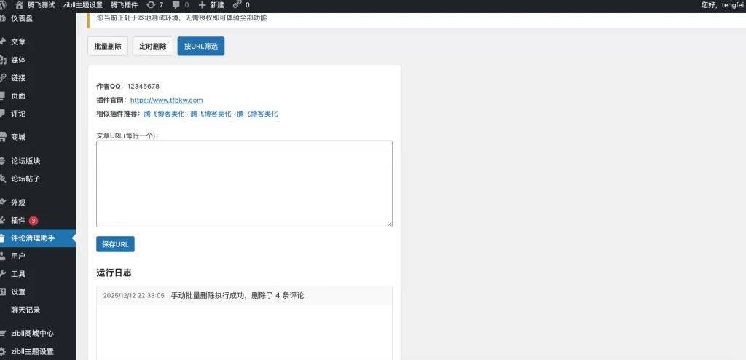Click the 保存URL button

(115, 244)
